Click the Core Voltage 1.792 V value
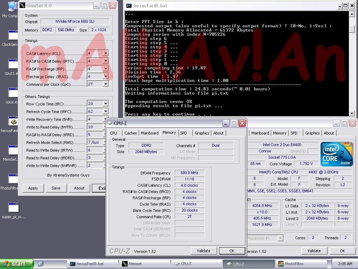358x269 pixels. point(306,164)
